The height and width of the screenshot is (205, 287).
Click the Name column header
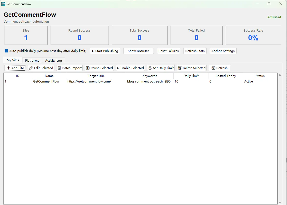49,76
